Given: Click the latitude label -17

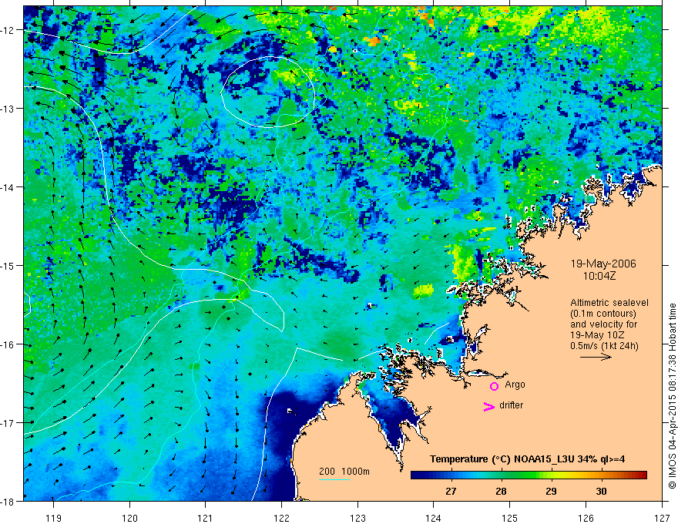Looking at the screenshot, I should pyautogui.click(x=8, y=422).
